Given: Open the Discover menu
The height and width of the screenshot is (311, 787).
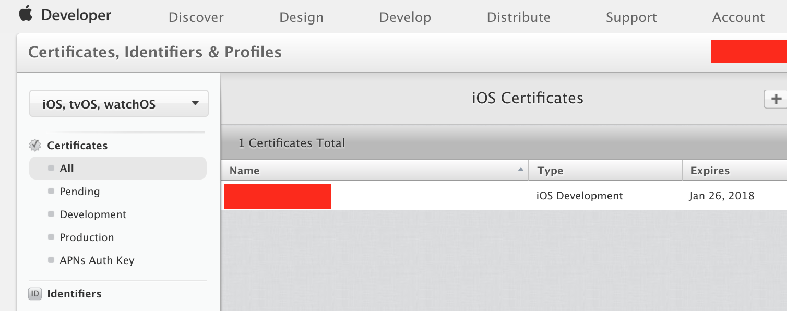Looking at the screenshot, I should [x=196, y=17].
